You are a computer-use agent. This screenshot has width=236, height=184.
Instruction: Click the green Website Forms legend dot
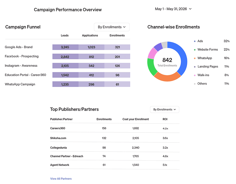coord(195,50)
